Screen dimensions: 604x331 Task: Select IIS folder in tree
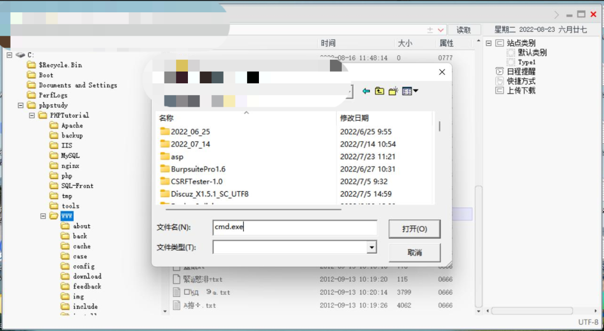click(x=61, y=145)
